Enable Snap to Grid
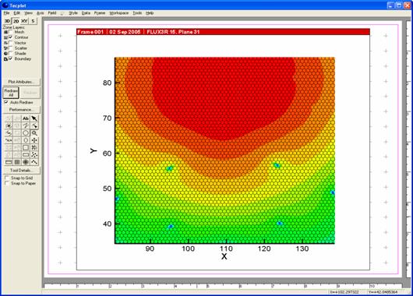Image resolution: width=413 pixels, height=296 pixels. pyautogui.click(x=7, y=178)
